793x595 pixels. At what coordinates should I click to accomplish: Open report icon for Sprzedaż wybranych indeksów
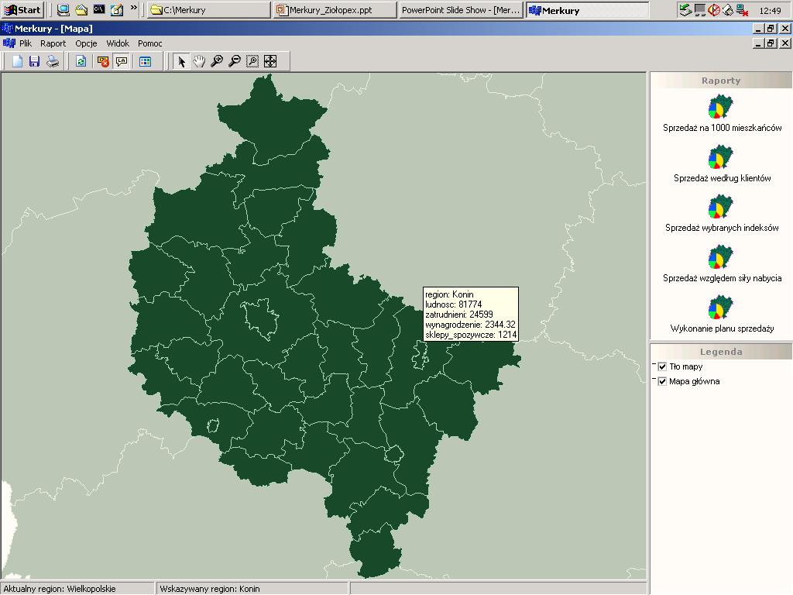coord(721,207)
